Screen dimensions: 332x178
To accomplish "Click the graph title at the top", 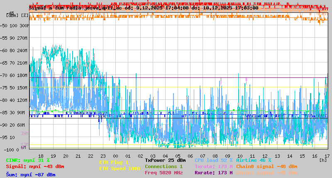I will coord(144,8).
